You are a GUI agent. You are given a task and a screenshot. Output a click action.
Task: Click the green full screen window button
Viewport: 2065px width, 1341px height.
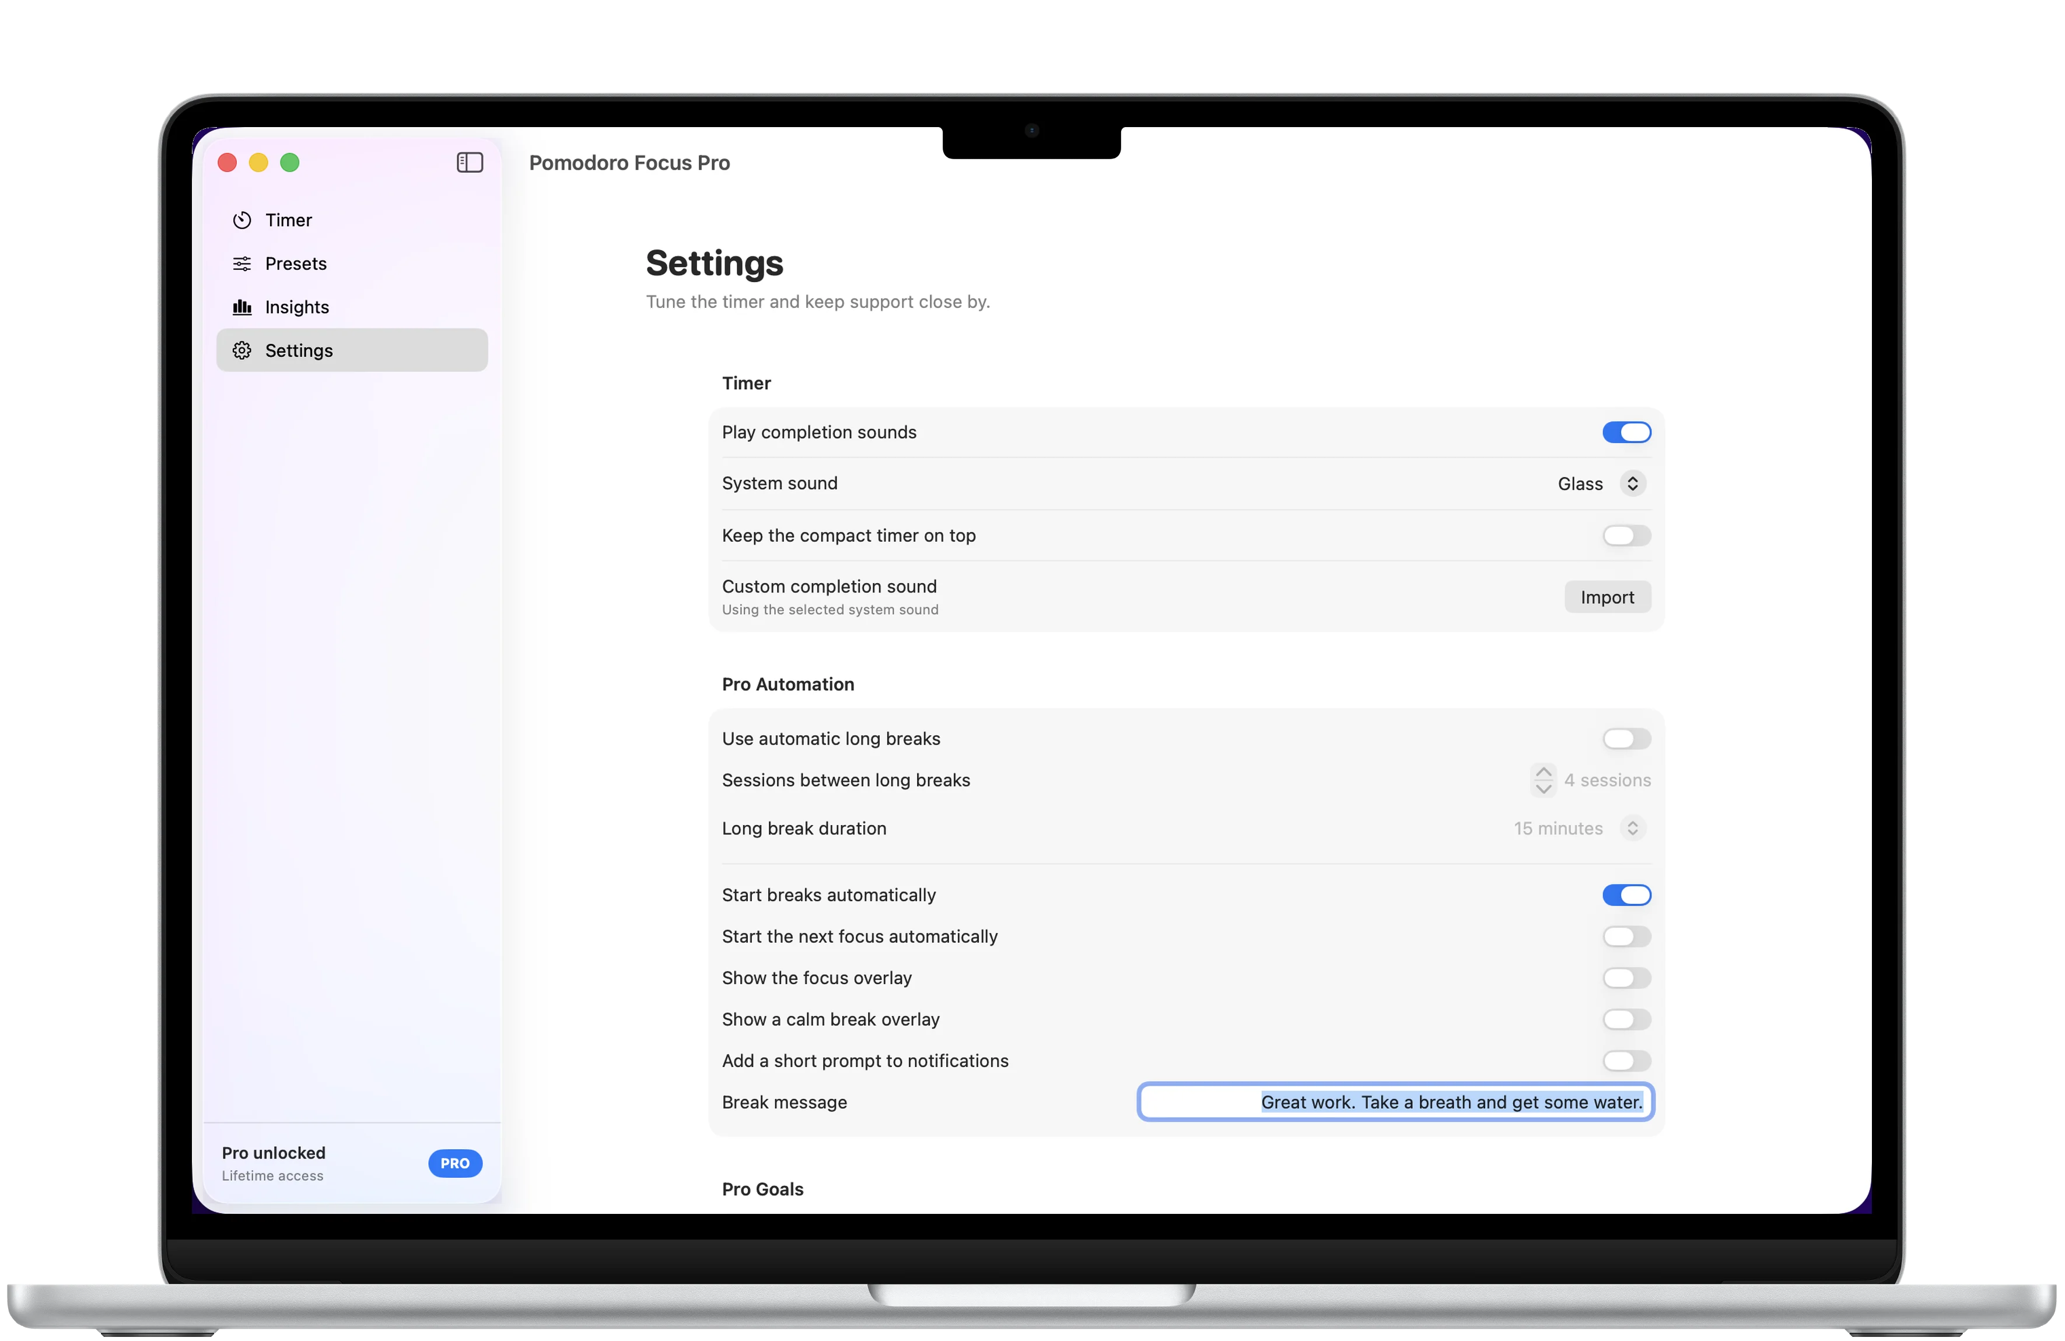[290, 162]
